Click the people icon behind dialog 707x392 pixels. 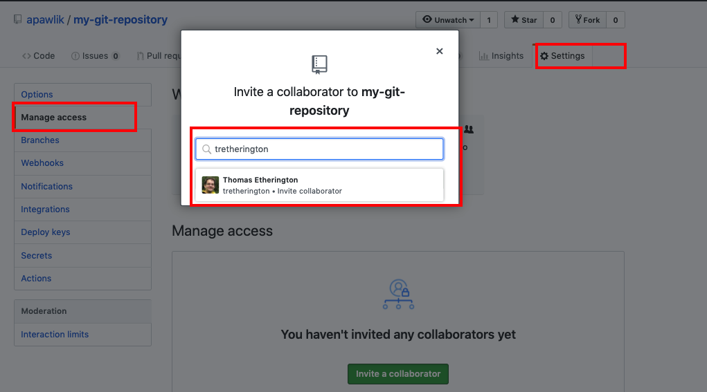pyautogui.click(x=469, y=129)
